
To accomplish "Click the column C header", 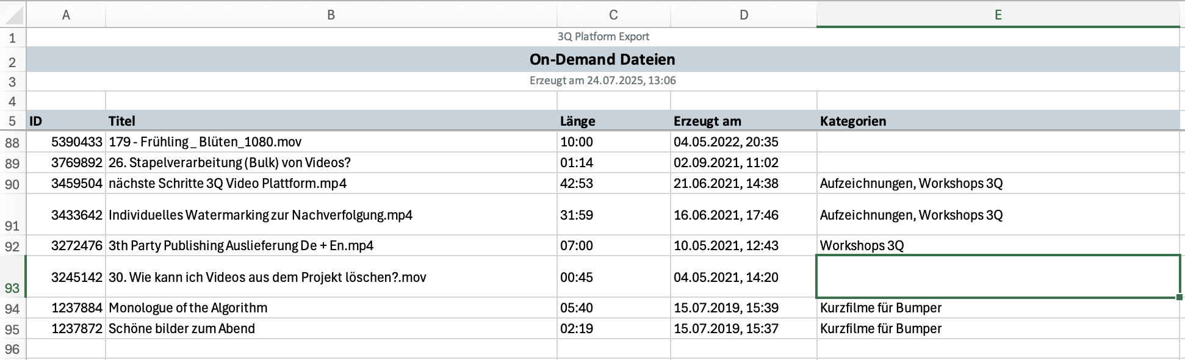I will pos(613,15).
